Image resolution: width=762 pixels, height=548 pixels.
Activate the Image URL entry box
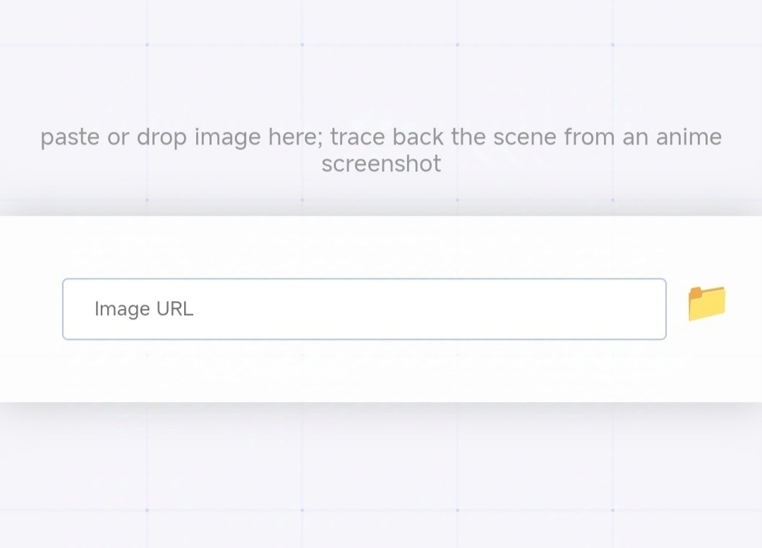pyautogui.click(x=364, y=309)
